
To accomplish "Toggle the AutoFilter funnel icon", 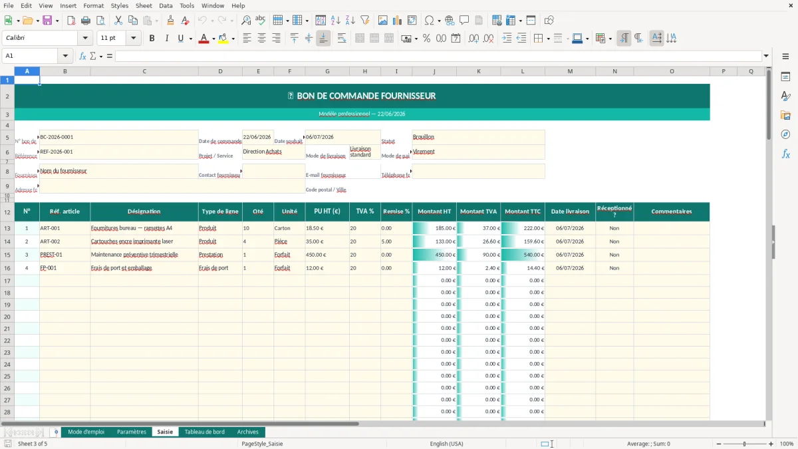I will click(365, 21).
